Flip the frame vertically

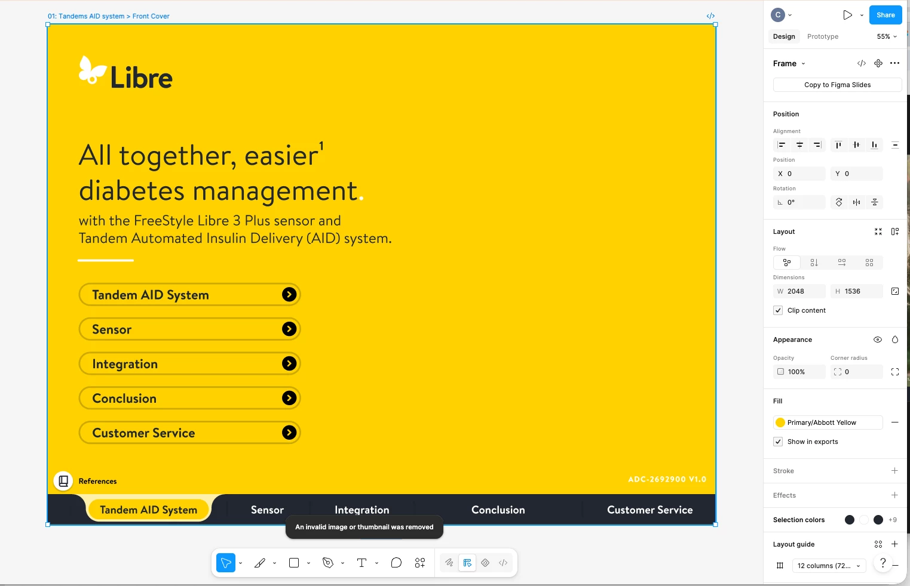[x=875, y=202]
